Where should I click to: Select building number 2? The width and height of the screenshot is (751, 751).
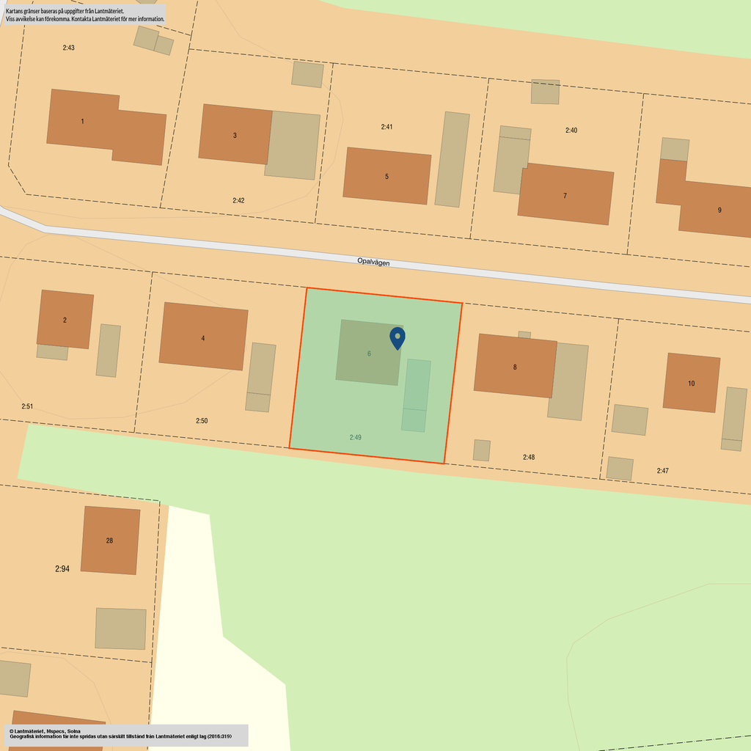click(x=65, y=320)
